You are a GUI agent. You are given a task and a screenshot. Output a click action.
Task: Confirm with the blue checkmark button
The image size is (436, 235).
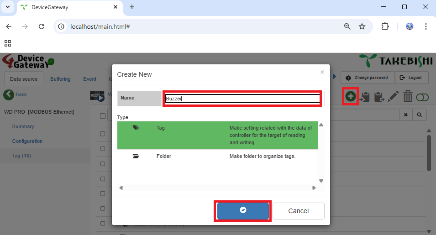[243, 210]
